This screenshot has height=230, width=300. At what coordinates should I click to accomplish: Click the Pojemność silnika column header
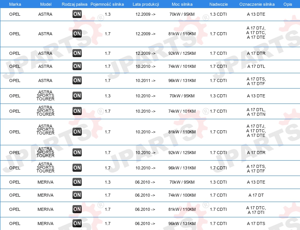pyautogui.click(x=107, y=4)
